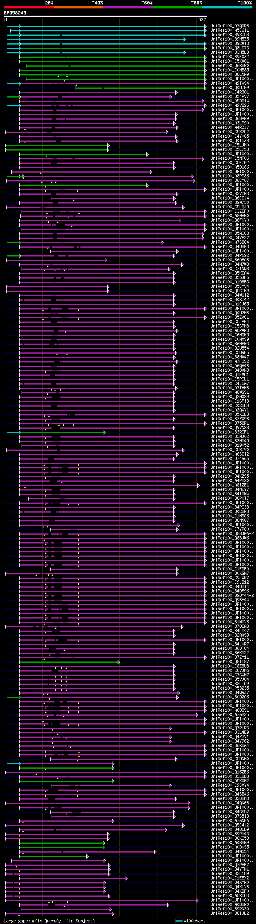256x924 pixels.
Task: Click the cyan ~100% identity legend segment
Action: tap(227, 7)
